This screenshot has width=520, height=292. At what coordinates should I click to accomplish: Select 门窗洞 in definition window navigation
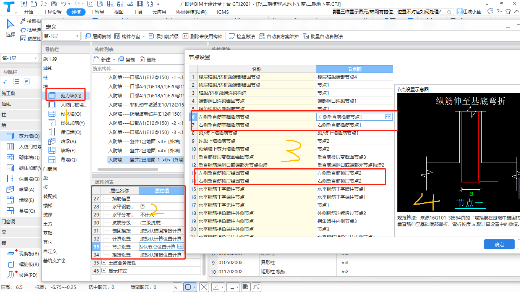pos(50,169)
